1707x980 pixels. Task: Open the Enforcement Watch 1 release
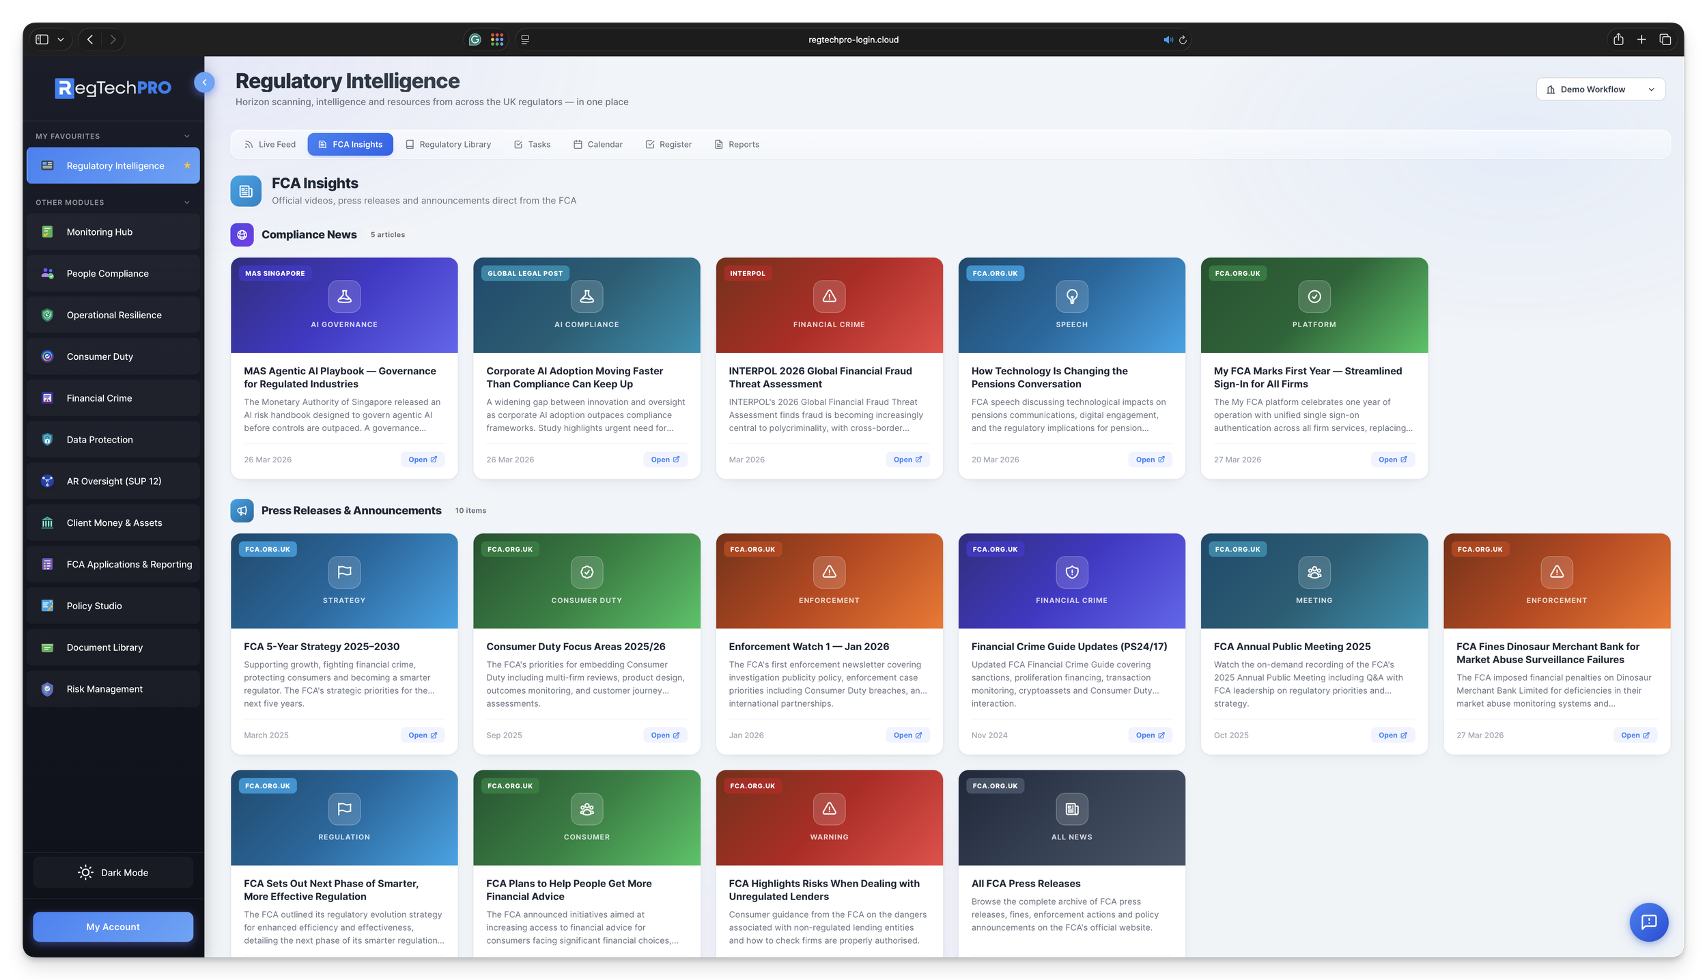907,736
